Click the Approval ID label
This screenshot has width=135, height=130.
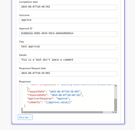(x=26, y=29)
